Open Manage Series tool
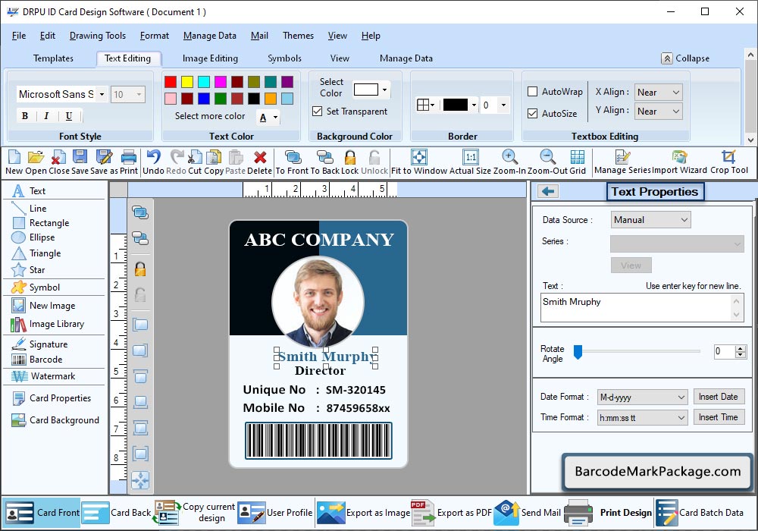 point(622,162)
